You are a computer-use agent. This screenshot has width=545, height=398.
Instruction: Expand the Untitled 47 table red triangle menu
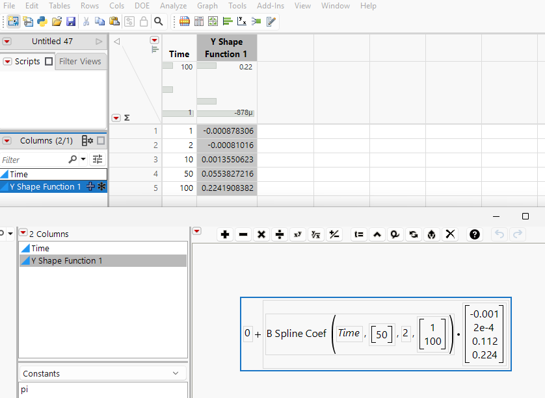[7, 42]
